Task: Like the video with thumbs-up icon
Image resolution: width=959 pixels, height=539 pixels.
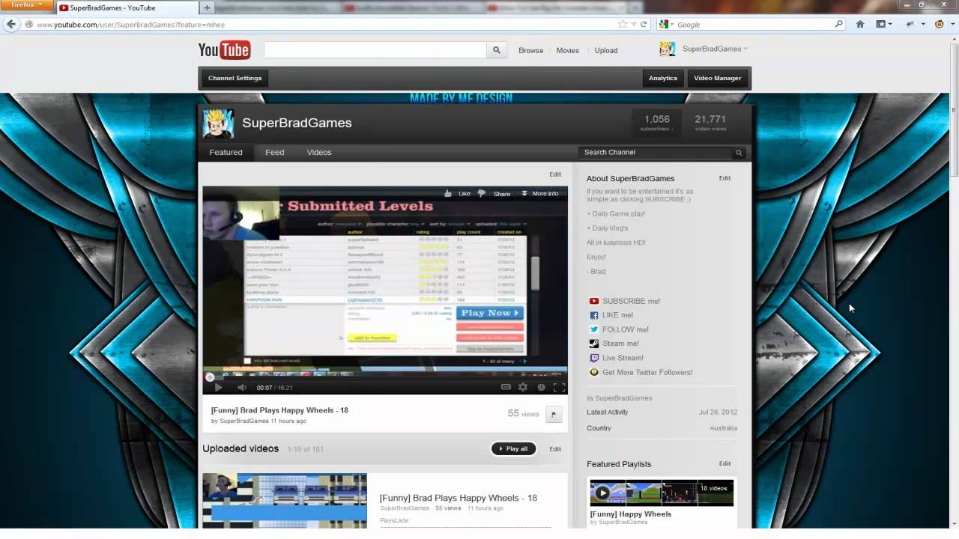Action: [x=448, y=193]
